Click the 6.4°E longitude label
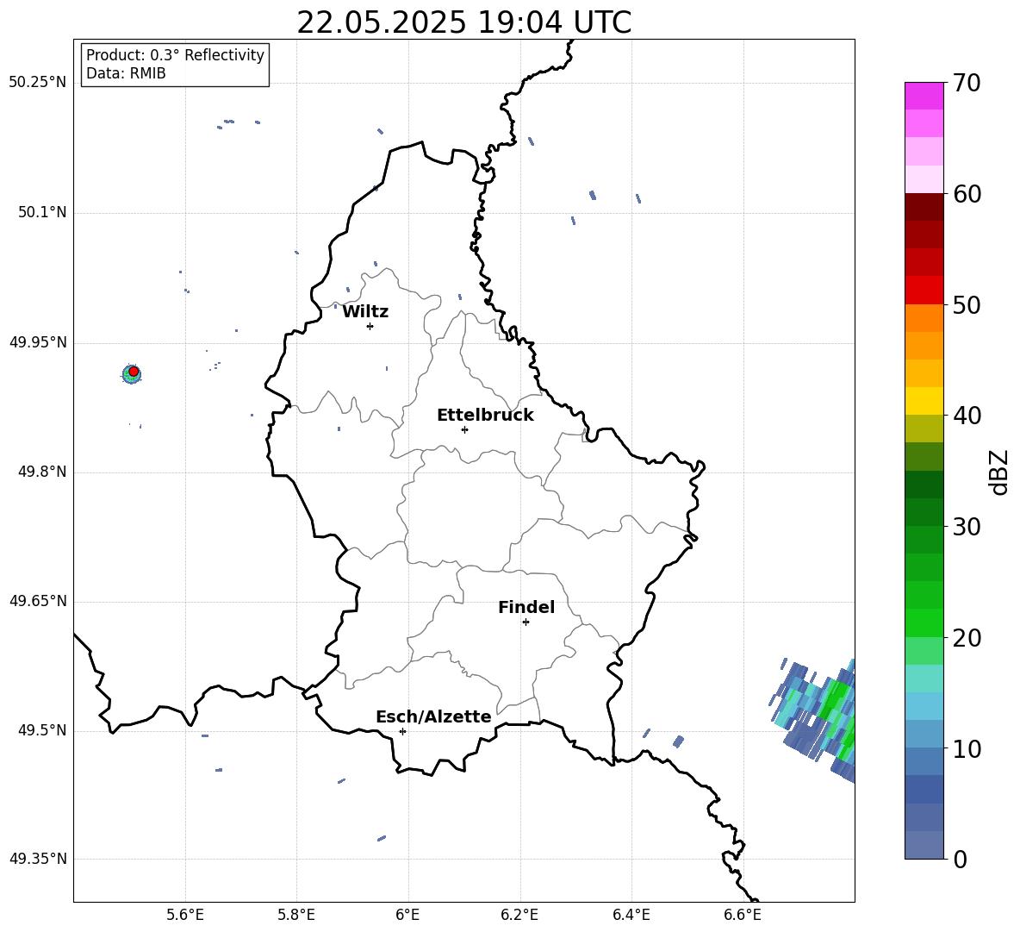 (631, 915)
